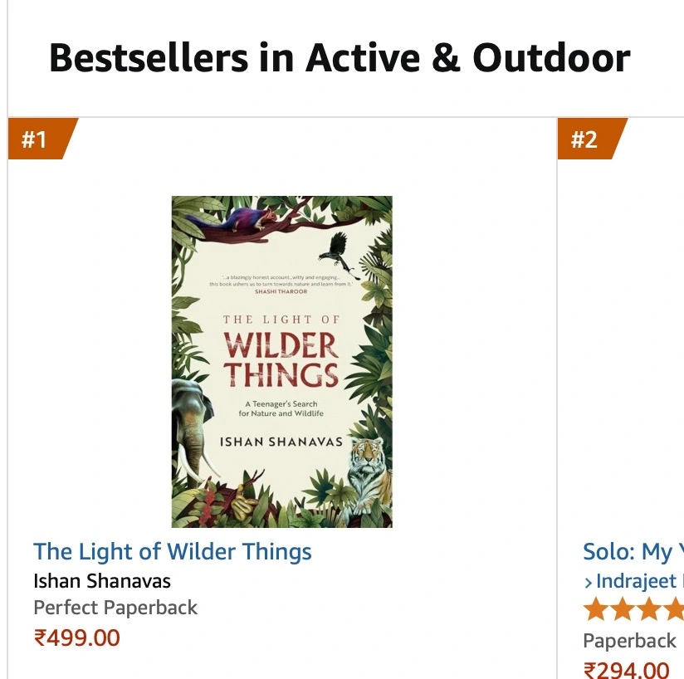This screenshot has width=684, height=679.
Task: Select the Perfect Paperback format text
Action: click(x=115, y=608)
